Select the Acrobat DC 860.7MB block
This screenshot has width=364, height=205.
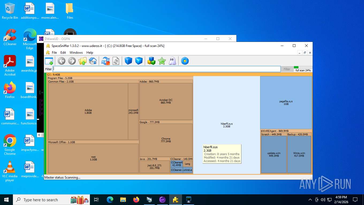pos(166,101)
